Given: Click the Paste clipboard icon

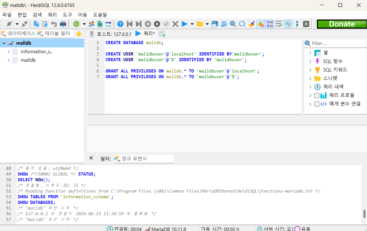Looking at the screenshot, I should pyautogui.click(x=45, y=24).
